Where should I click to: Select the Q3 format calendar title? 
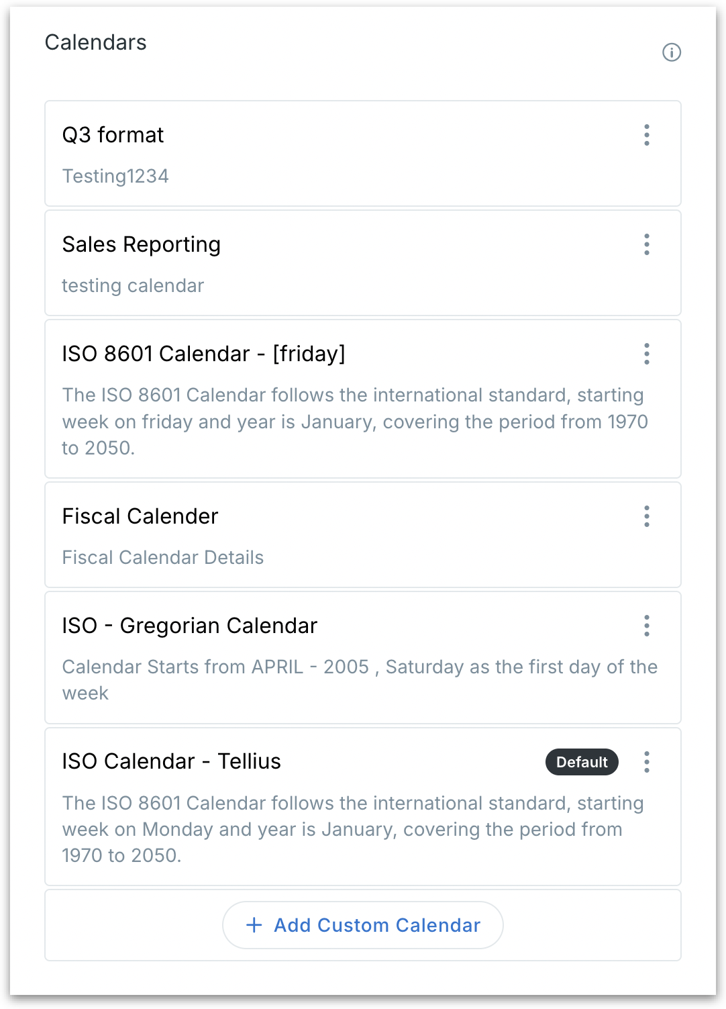click(x=113, y=135)
